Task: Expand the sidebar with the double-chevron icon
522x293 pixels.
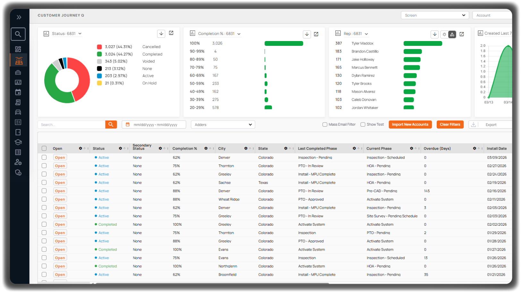Action: [19, 17]
